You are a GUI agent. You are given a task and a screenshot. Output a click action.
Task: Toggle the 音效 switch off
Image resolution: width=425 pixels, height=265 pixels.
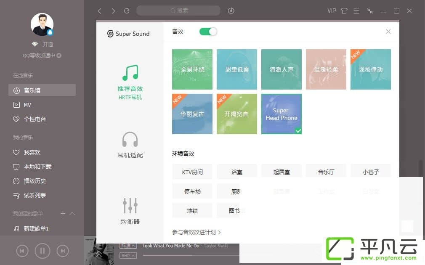coord(208,32)
